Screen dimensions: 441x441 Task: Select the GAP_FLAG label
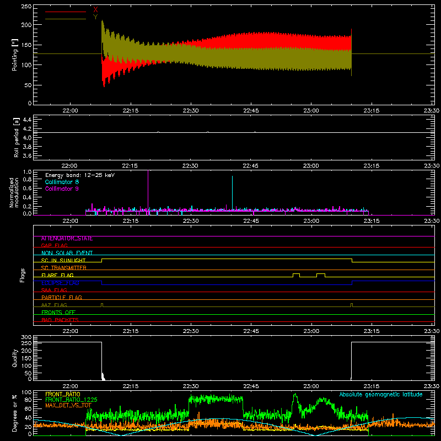click(x=54, y=245)
